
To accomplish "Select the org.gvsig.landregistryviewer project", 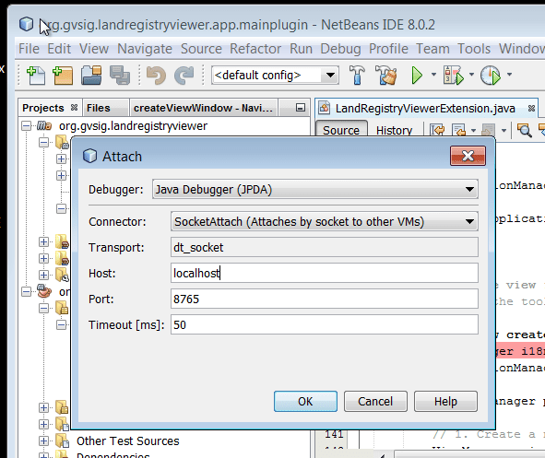I will tap(133, 125).
